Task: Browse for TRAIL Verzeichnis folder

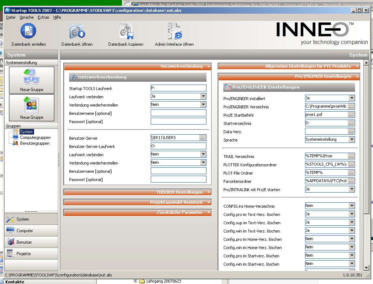Action: click(x=351, y=156)
